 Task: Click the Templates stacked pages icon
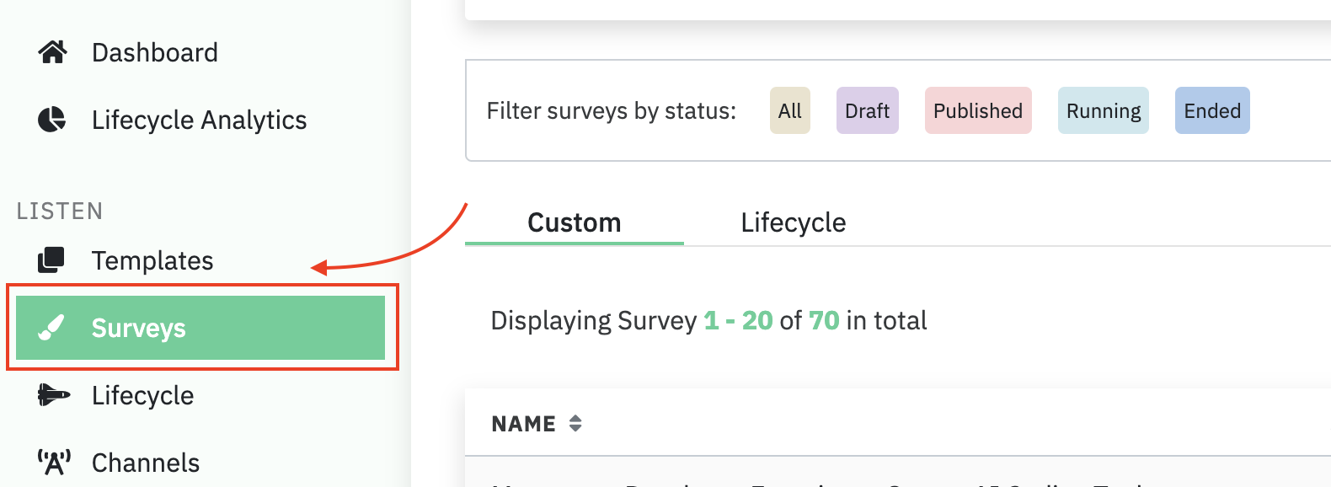click(x=51, y=260)
